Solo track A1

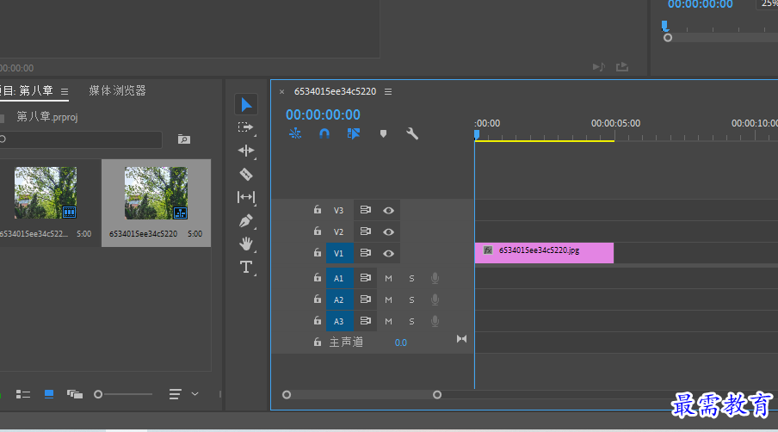click(x=411, y=278)
